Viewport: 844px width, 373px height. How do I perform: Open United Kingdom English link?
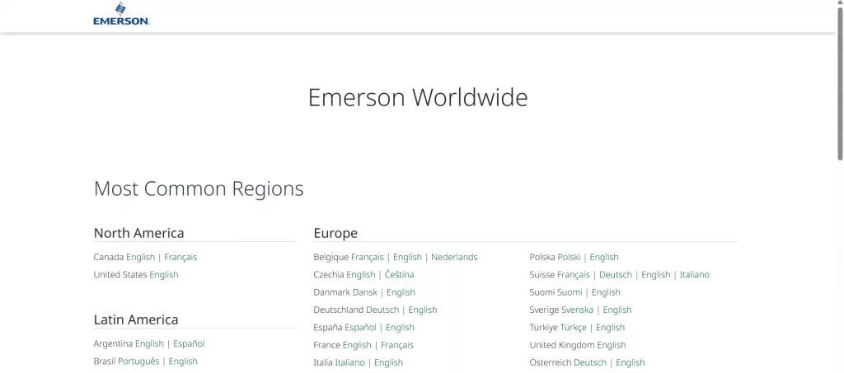[612, 345]
